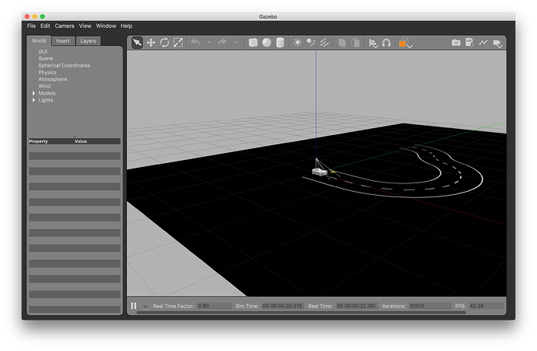Choose the Scale mode tool

(x=178, y=43)
